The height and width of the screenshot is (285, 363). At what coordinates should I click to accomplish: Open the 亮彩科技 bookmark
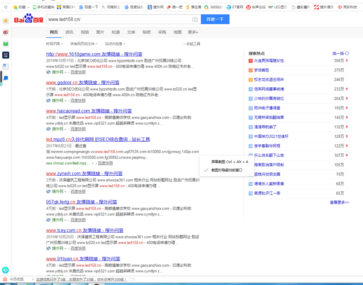tap(347, 7)
